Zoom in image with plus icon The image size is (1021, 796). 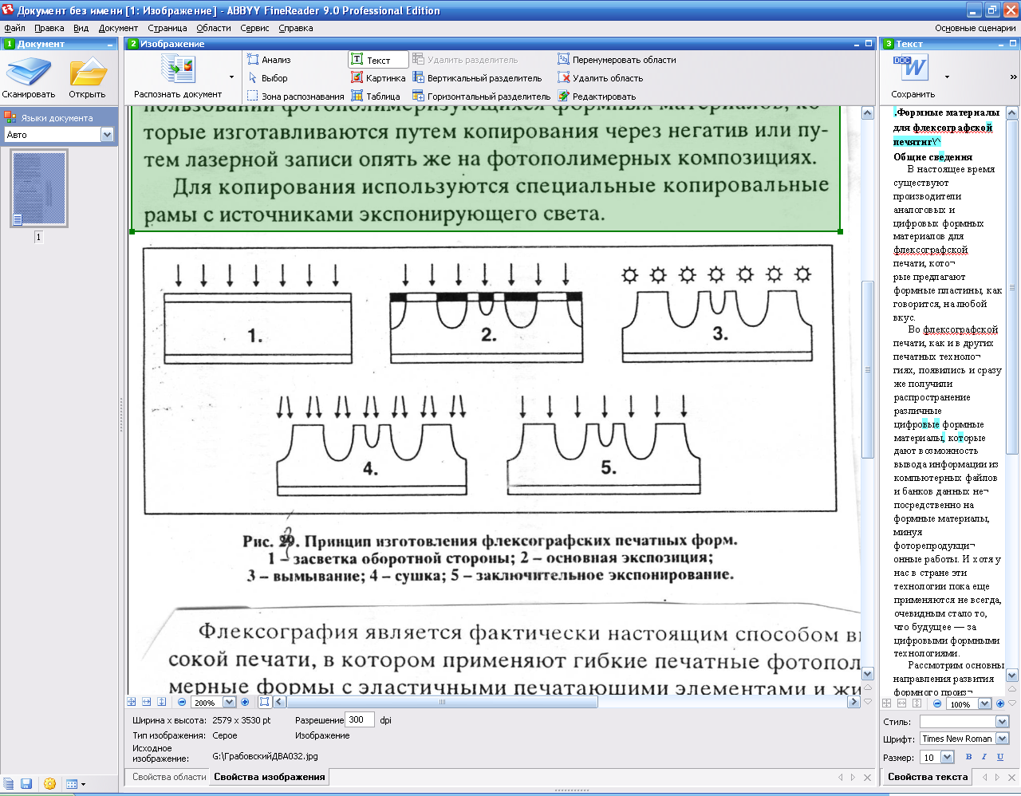pos(245,703)
